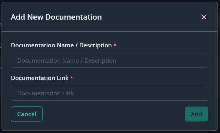This screenshot has width=220, height=133.
Task: Click the empty header area right of the title
Action: point(152,17)
